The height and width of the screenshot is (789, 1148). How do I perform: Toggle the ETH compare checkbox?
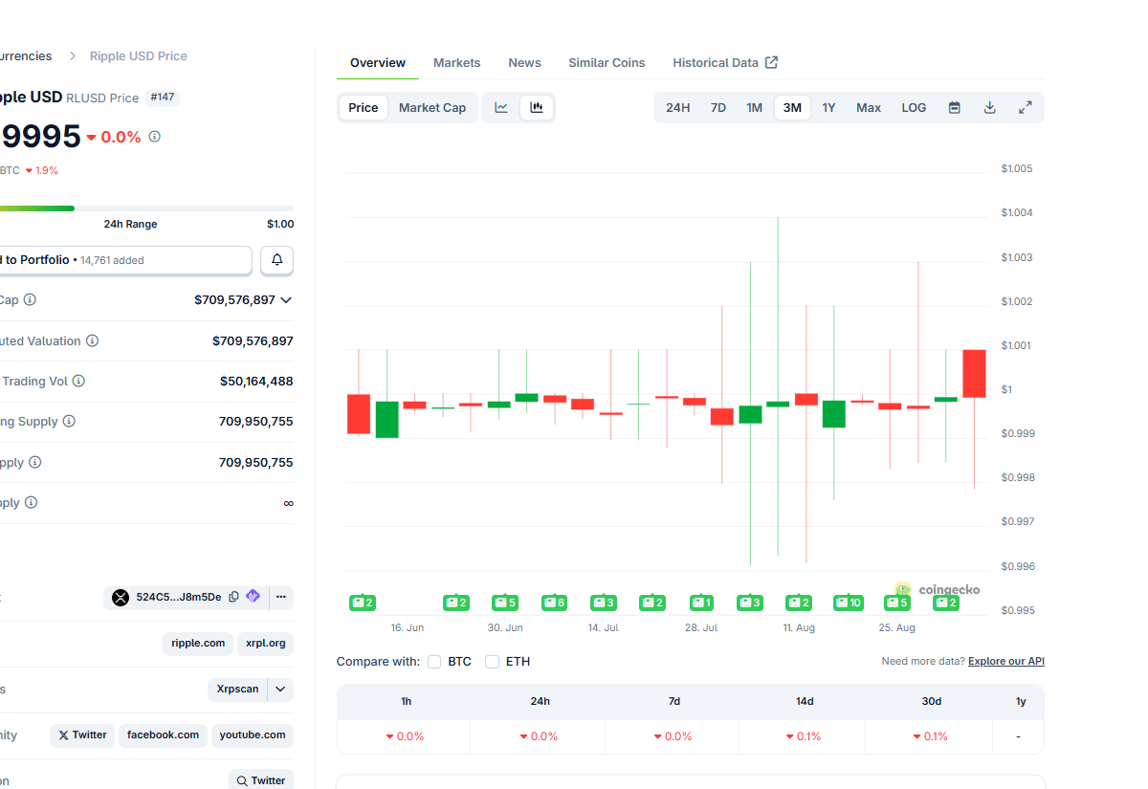[492, 662]
